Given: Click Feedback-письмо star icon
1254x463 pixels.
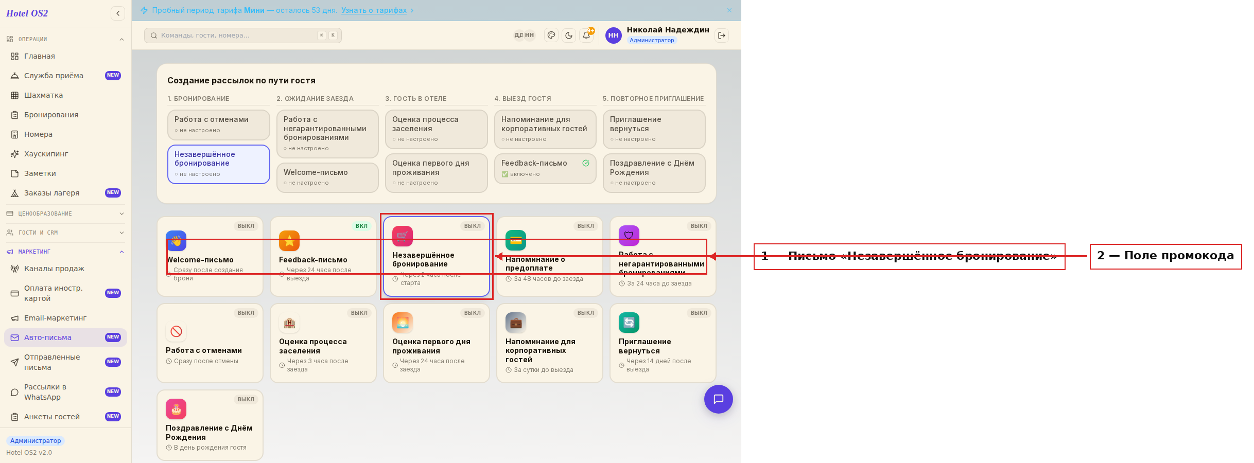Looking at the screenshot, I should (x=289, y=241).
